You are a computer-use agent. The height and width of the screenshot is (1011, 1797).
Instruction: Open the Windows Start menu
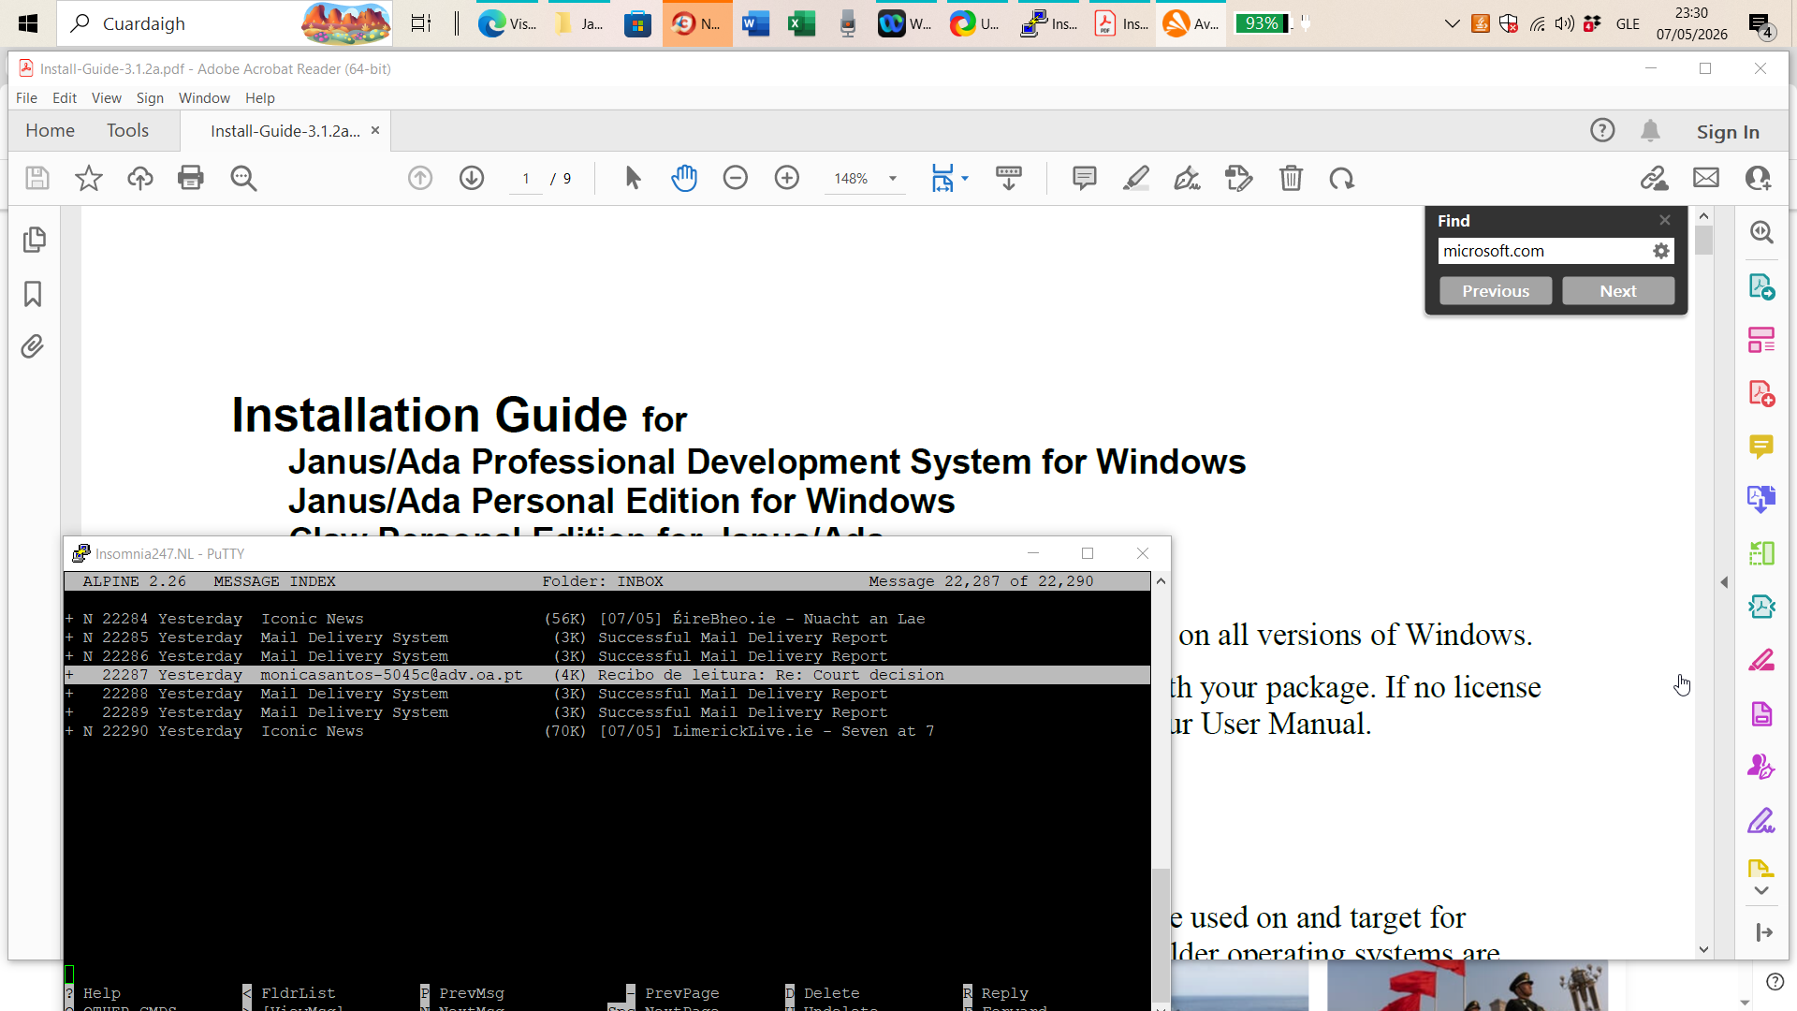point(28,23)
